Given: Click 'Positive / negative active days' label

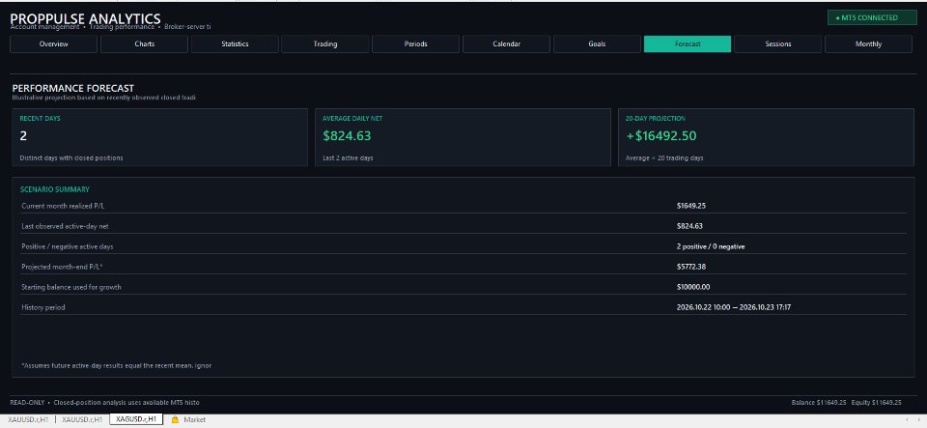Looking at the screenshot, I should point(67,246).
